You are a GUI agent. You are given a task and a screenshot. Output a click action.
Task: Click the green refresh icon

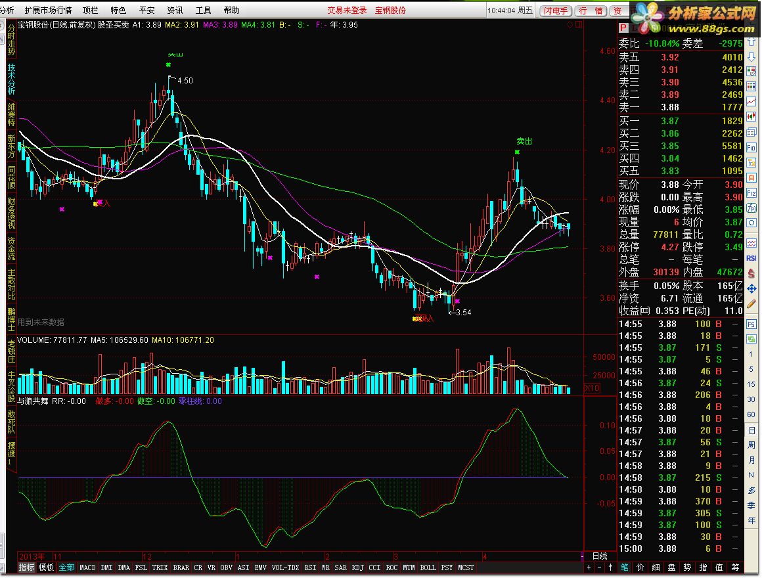point(751,339)
